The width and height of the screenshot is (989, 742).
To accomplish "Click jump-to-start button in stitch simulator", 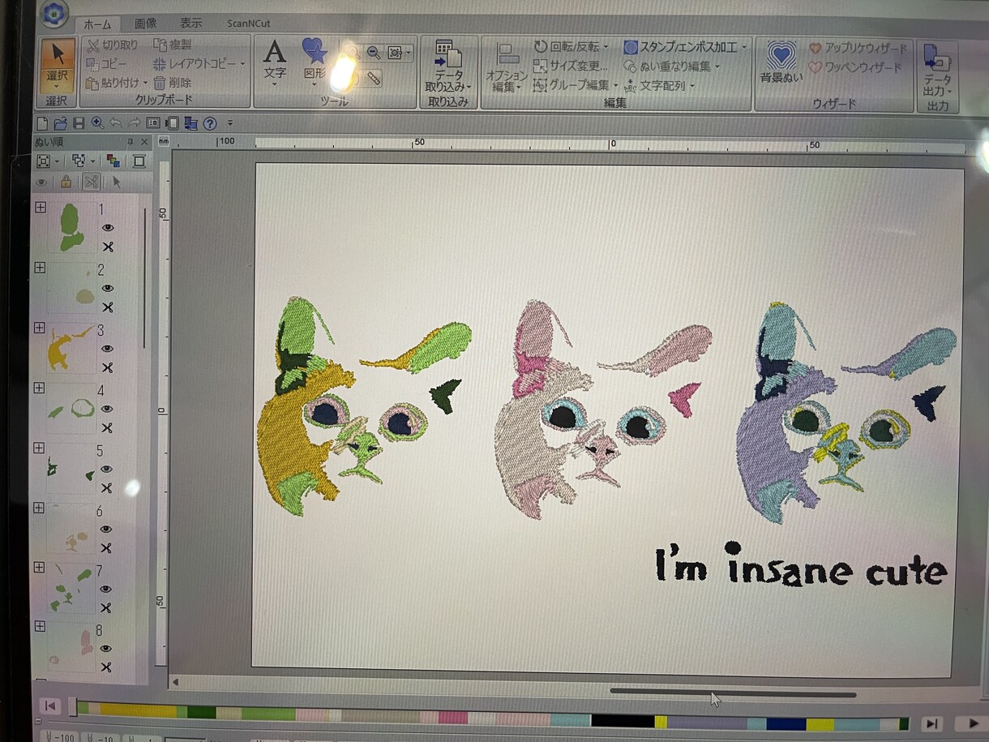I will click(49, 706).
